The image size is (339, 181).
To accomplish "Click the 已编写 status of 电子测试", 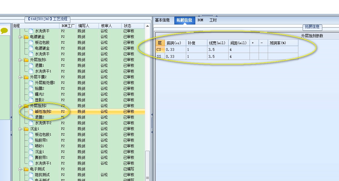I will [x=129, y=169].
